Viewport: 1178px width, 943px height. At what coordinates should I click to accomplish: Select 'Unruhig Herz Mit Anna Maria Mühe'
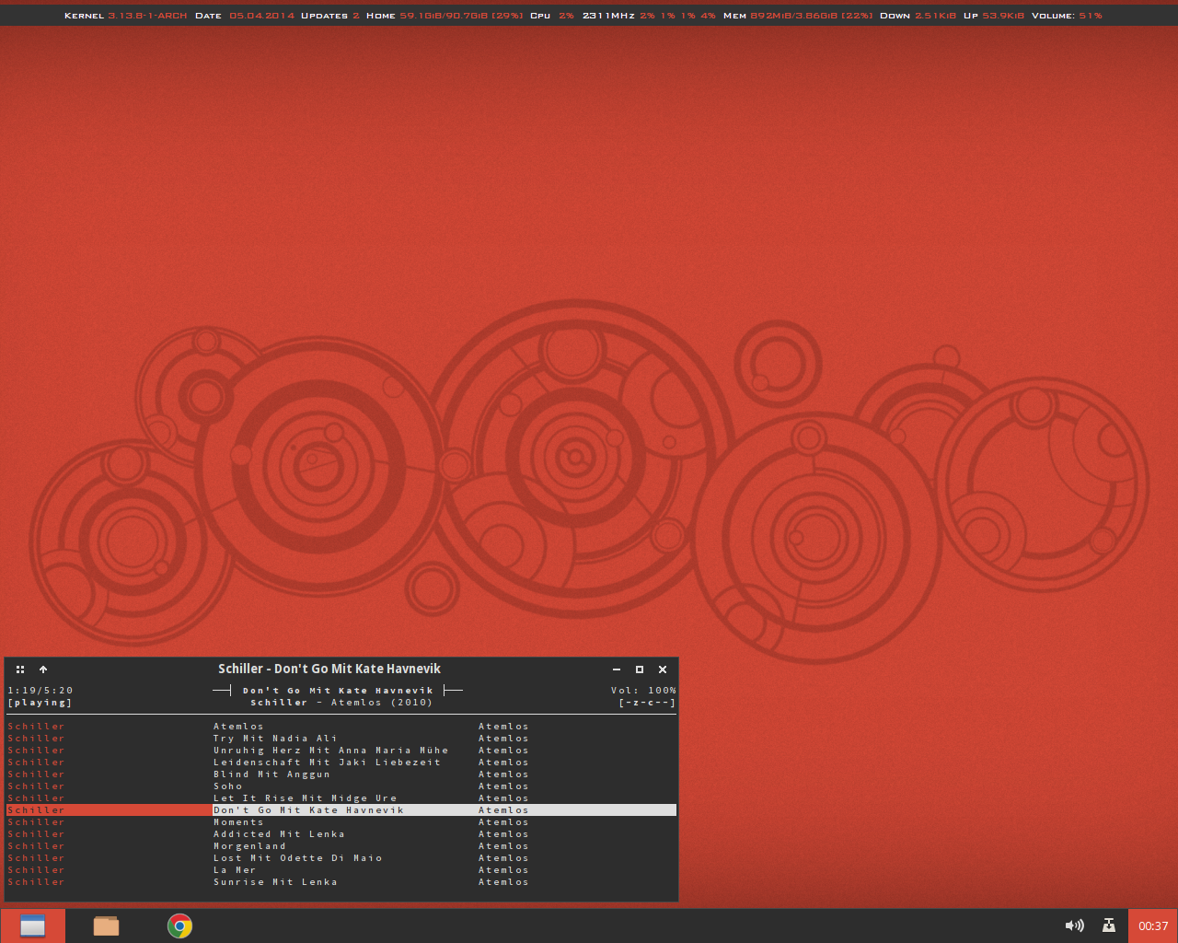pyautogui.click(x=341, y=751)
